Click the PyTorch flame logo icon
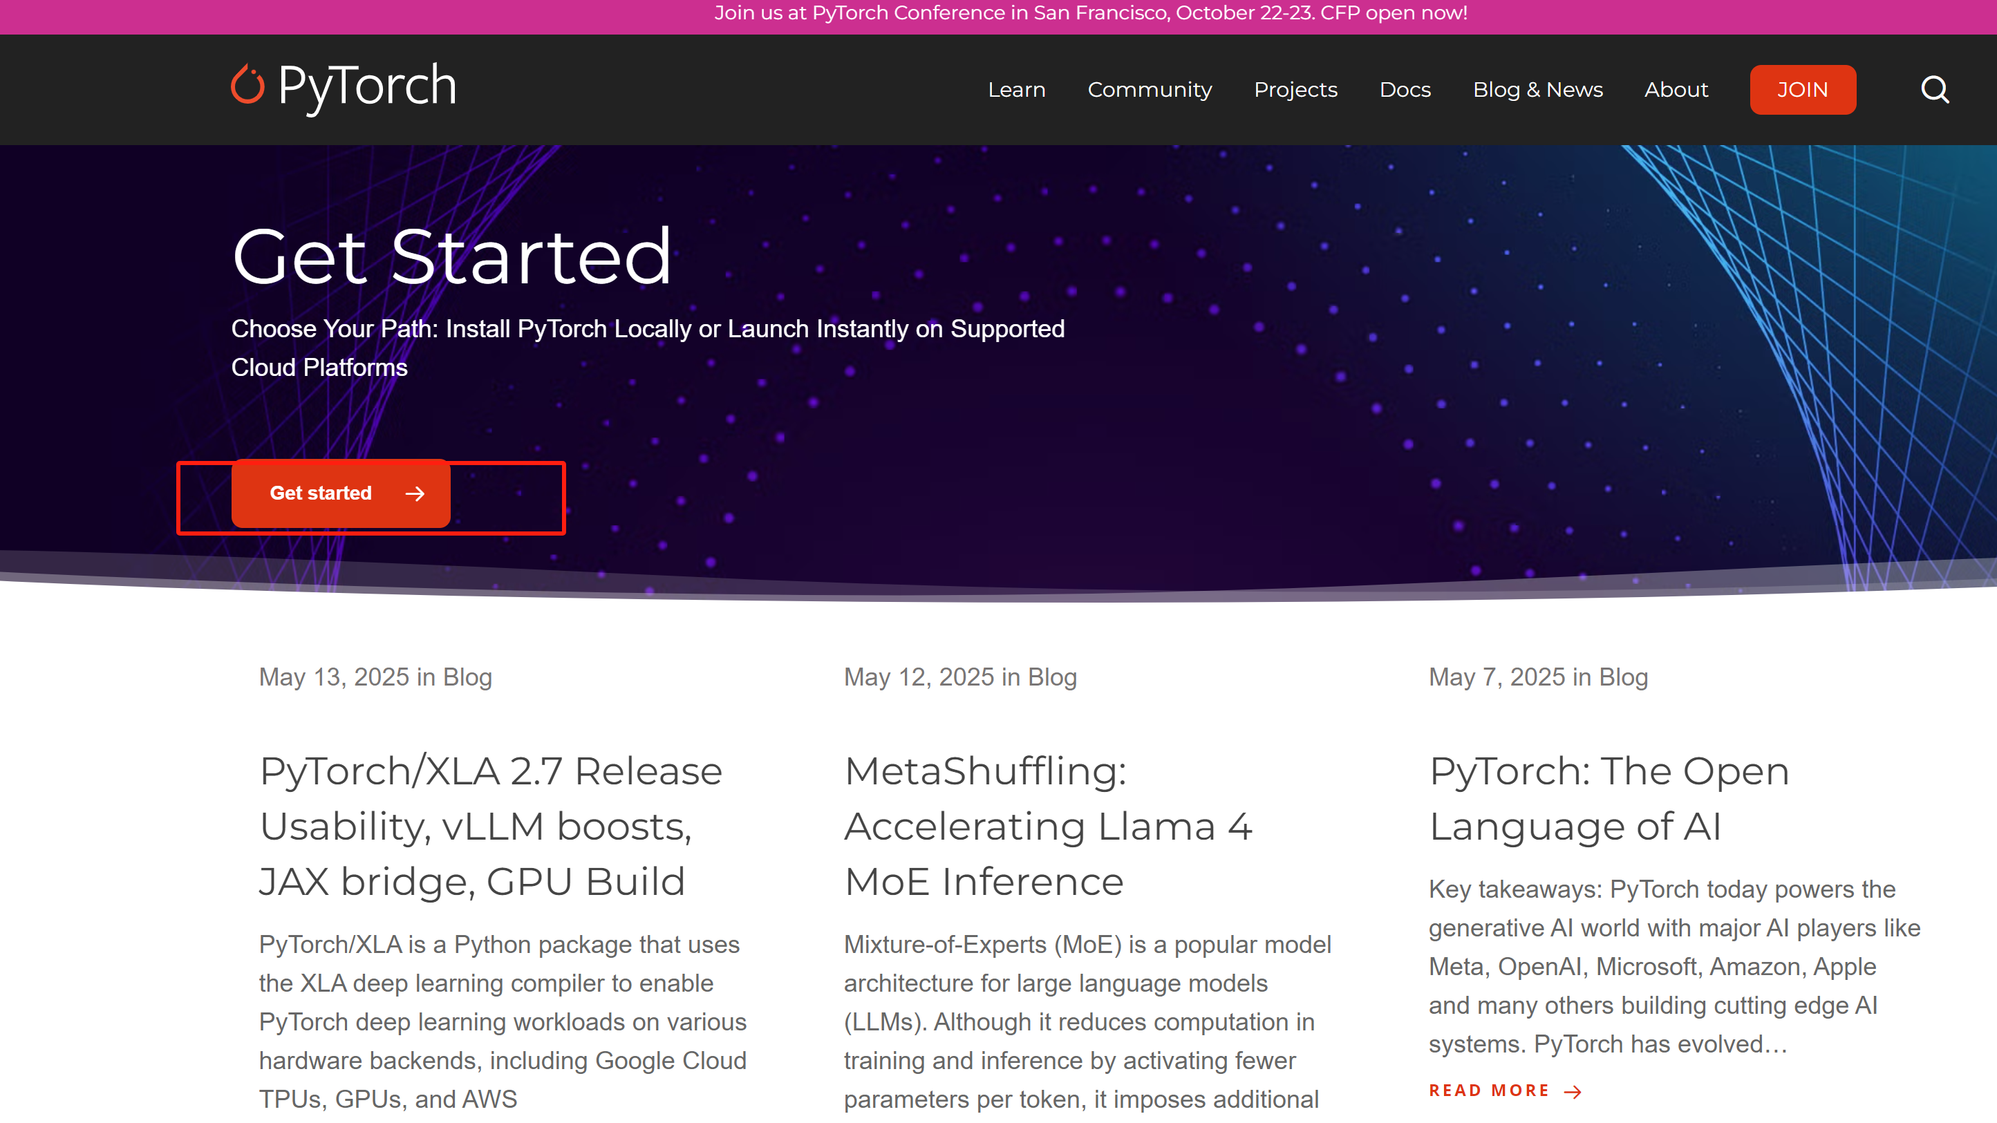1997x1123 pixels. click(x=248, y=85)
